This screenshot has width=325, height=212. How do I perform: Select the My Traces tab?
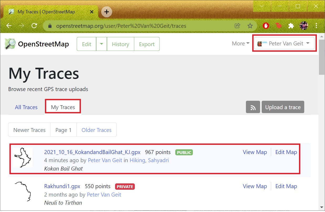63,107
